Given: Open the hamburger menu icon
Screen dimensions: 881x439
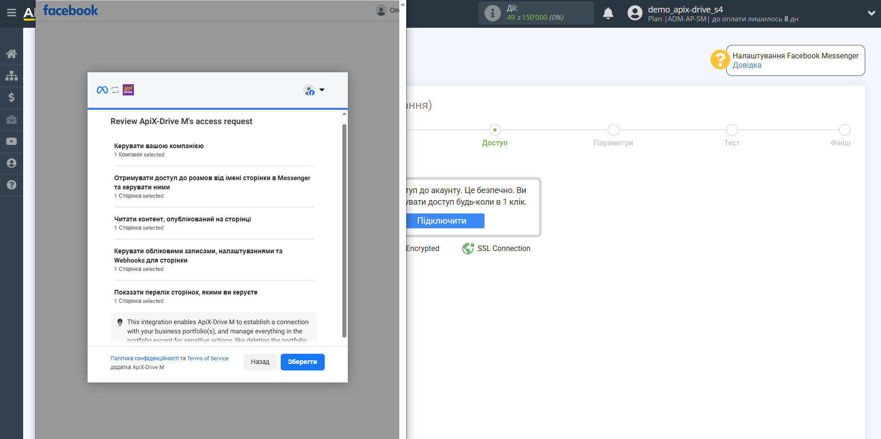Looking at the screenshot, I should click(12, 13).
